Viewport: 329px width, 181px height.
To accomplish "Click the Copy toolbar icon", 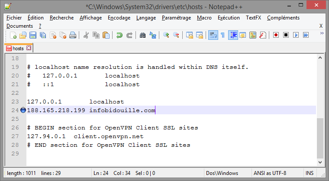I will tap(96, 35).
